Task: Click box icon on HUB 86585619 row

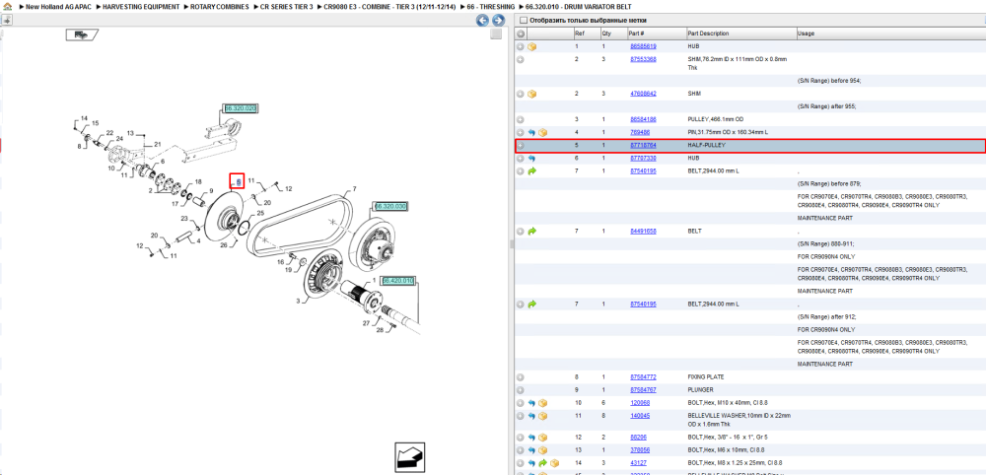Action: (x=532, y=46)
